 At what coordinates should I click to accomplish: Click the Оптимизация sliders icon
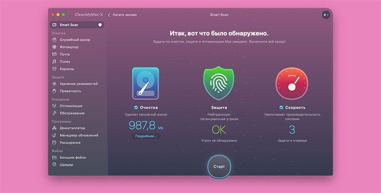tap(54, 106)
